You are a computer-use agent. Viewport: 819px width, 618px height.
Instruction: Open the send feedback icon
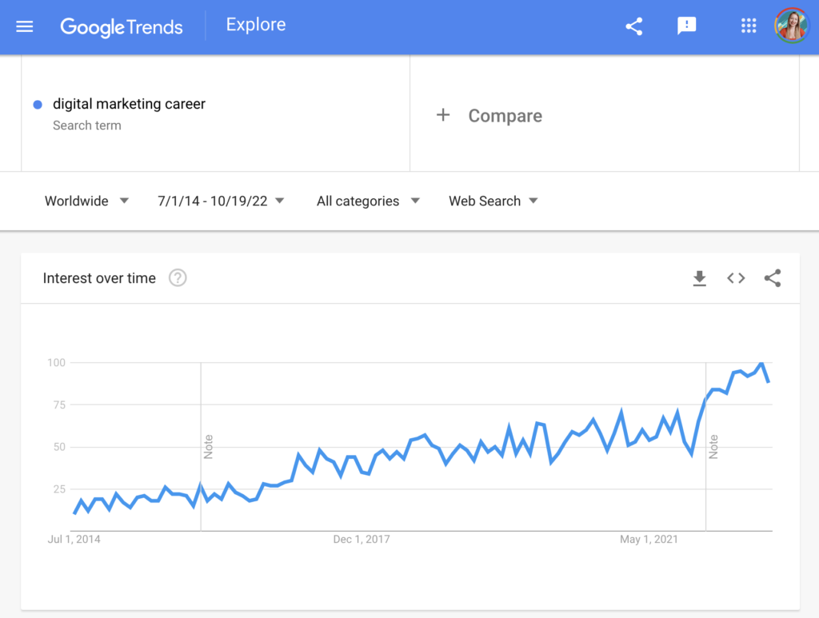pos(686,26)
